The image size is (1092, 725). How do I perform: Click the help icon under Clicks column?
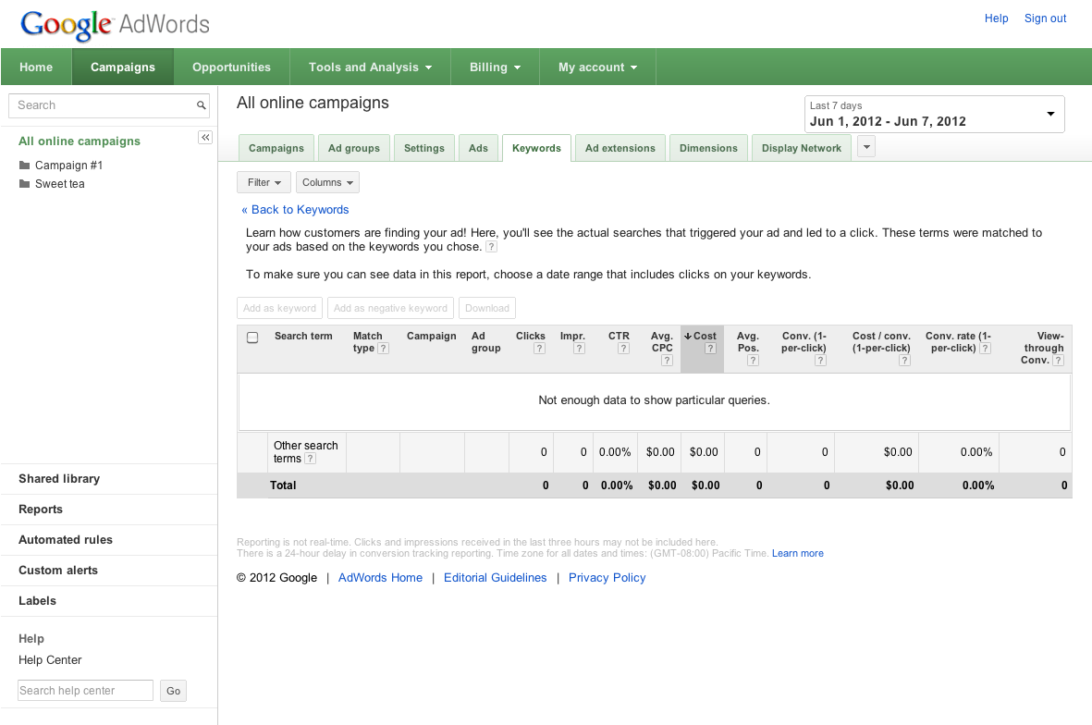(539, 349)
